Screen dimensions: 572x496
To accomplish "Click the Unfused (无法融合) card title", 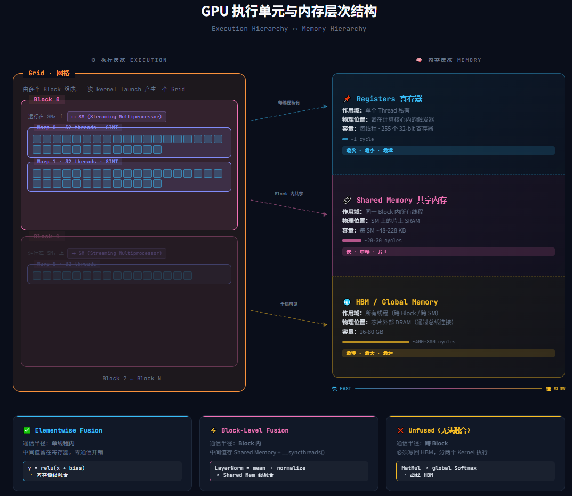I will 439,430.
